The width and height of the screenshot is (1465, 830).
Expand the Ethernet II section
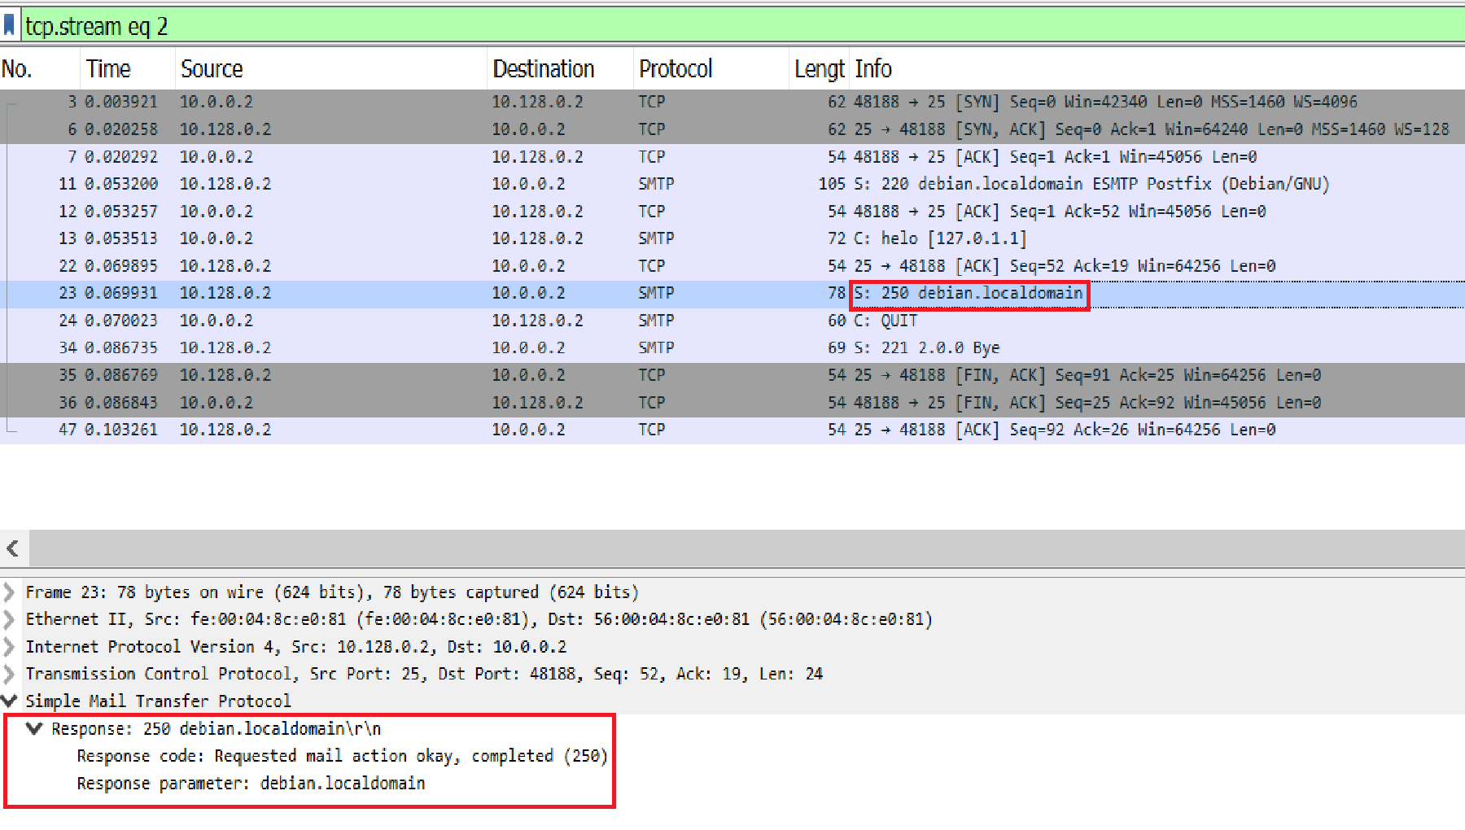pos(9,618)
